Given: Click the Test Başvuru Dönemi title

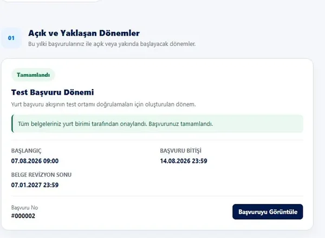Looking at the screenshot, I should pyautogui.click(x=53, y=92).
